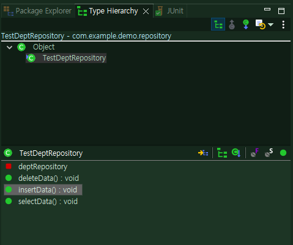Click public method icon of insertData()
Screen dimensions: 293x245
pyautogui.click(x=9, y=189)
